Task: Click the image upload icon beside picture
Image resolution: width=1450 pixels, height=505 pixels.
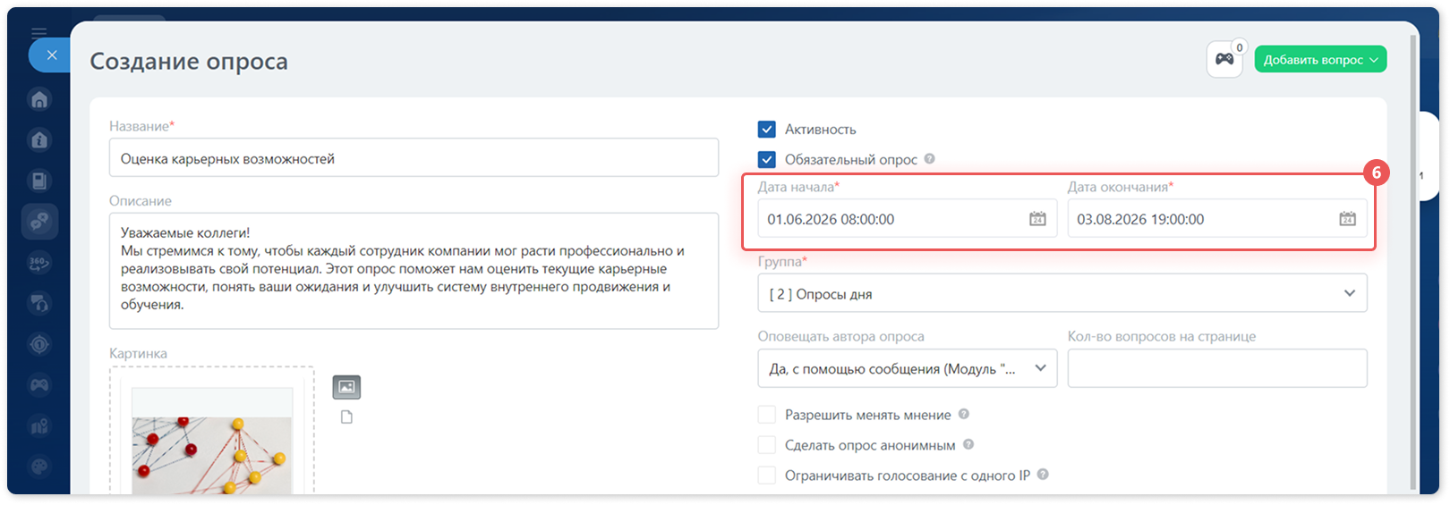Action: tap(346, 387)
